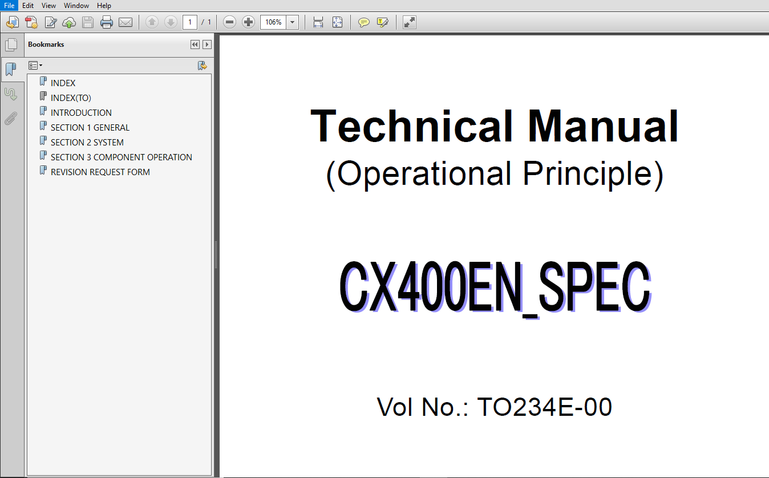Open the Page Thumbnails panel
This screenshot has width=769, height=478.
pos(11,45)
